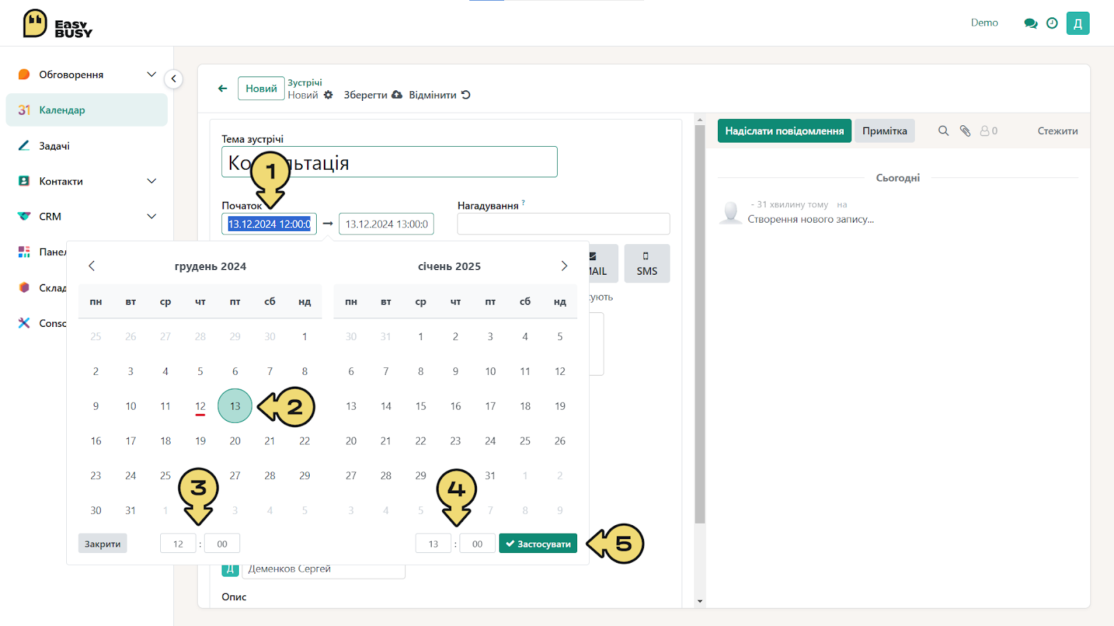1114x626 pixels.
Task: Go back using the left arrow
Action: click(223, 88)
